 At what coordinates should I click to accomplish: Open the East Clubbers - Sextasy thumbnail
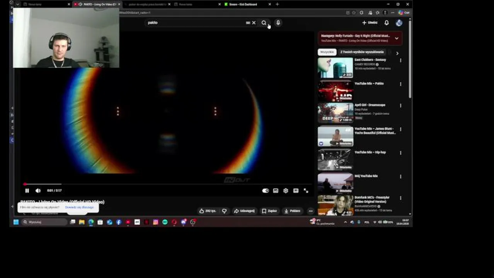[x=336, y=68]
